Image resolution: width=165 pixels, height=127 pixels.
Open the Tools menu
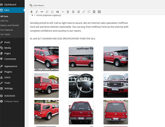12,83
